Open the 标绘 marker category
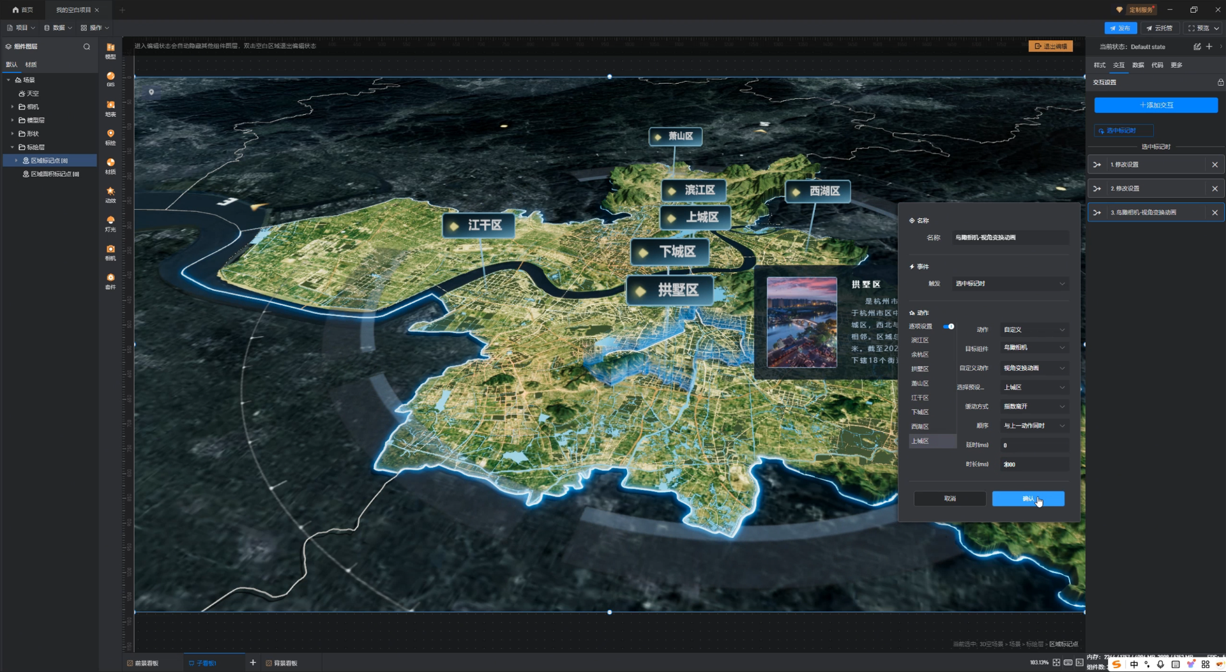 tap(110, 137)
